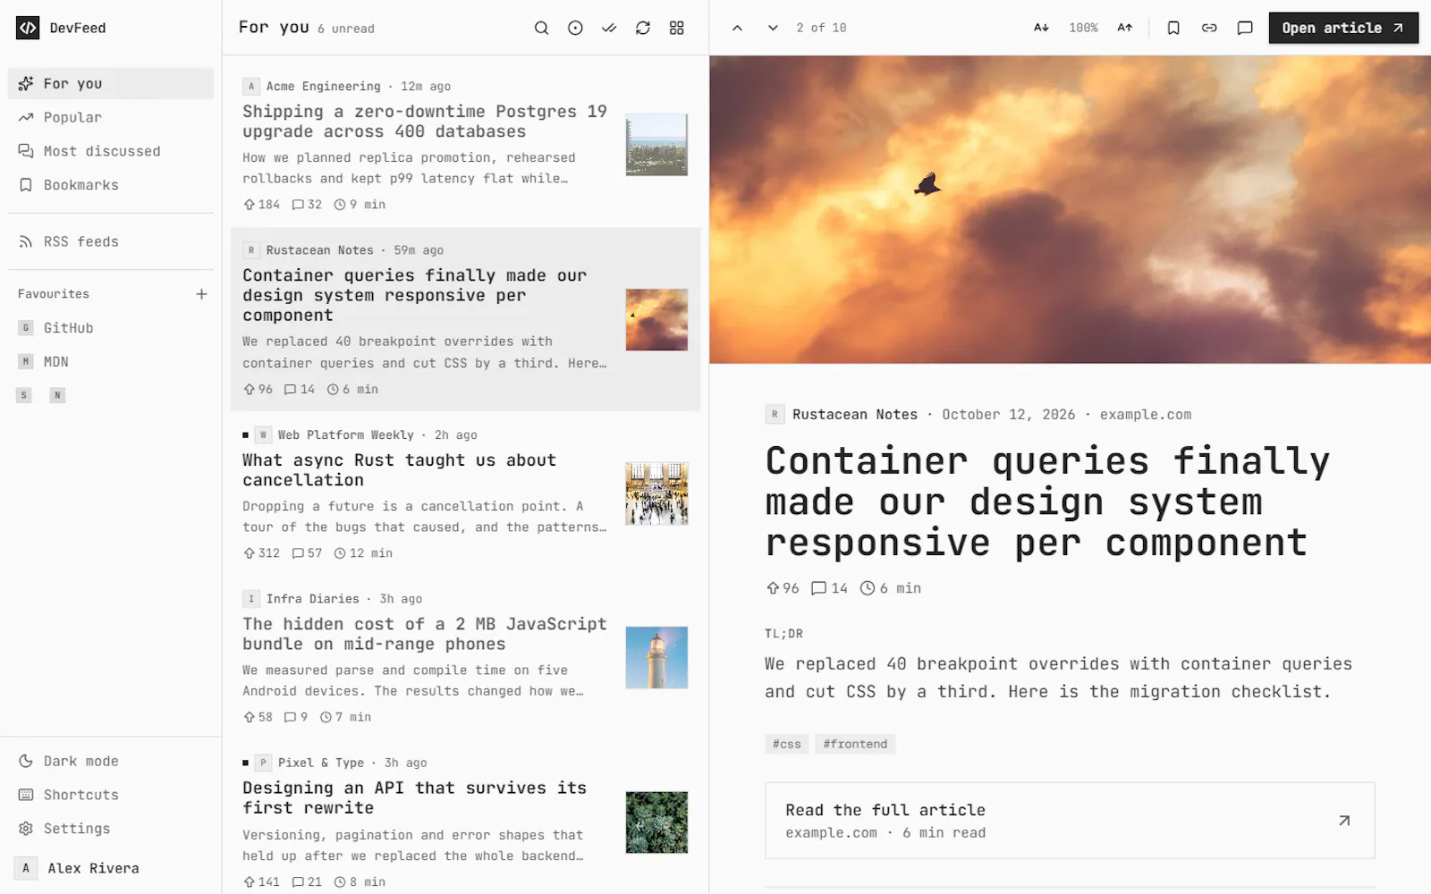1431x894 pixels.
Task: Select the For you section
Action: click(x=111, y=83)
